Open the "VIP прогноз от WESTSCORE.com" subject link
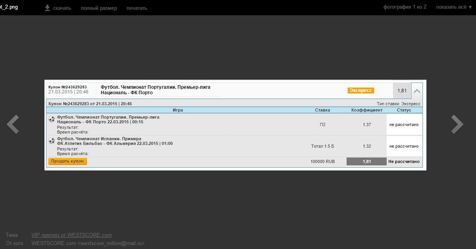This screenshot has height=249, width=476. point(72,235)
